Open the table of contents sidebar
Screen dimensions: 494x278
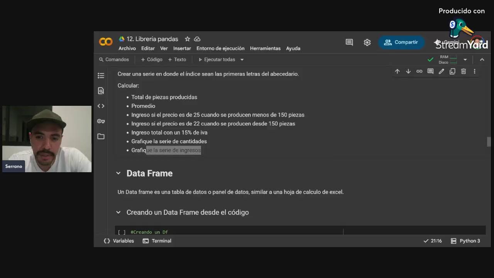coord(101,76)
